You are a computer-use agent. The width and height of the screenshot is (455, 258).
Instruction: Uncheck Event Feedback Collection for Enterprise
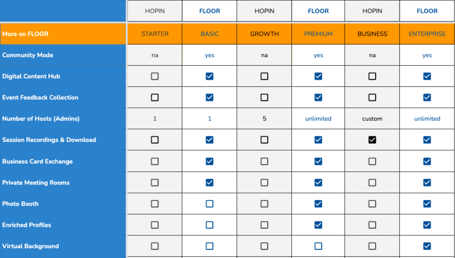(427, 97)
